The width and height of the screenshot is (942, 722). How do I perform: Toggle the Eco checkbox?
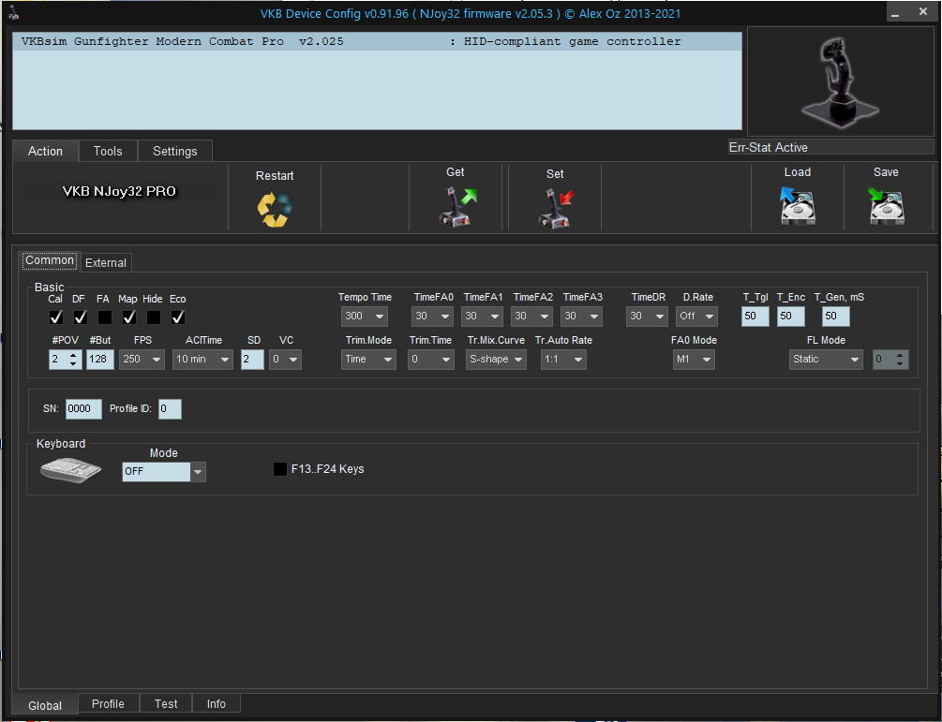pos(178,317)
